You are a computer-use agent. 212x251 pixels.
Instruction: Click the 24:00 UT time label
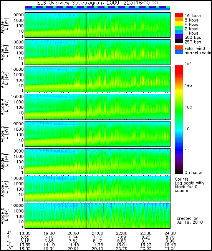pyautogui.click(x=170, y=233)
